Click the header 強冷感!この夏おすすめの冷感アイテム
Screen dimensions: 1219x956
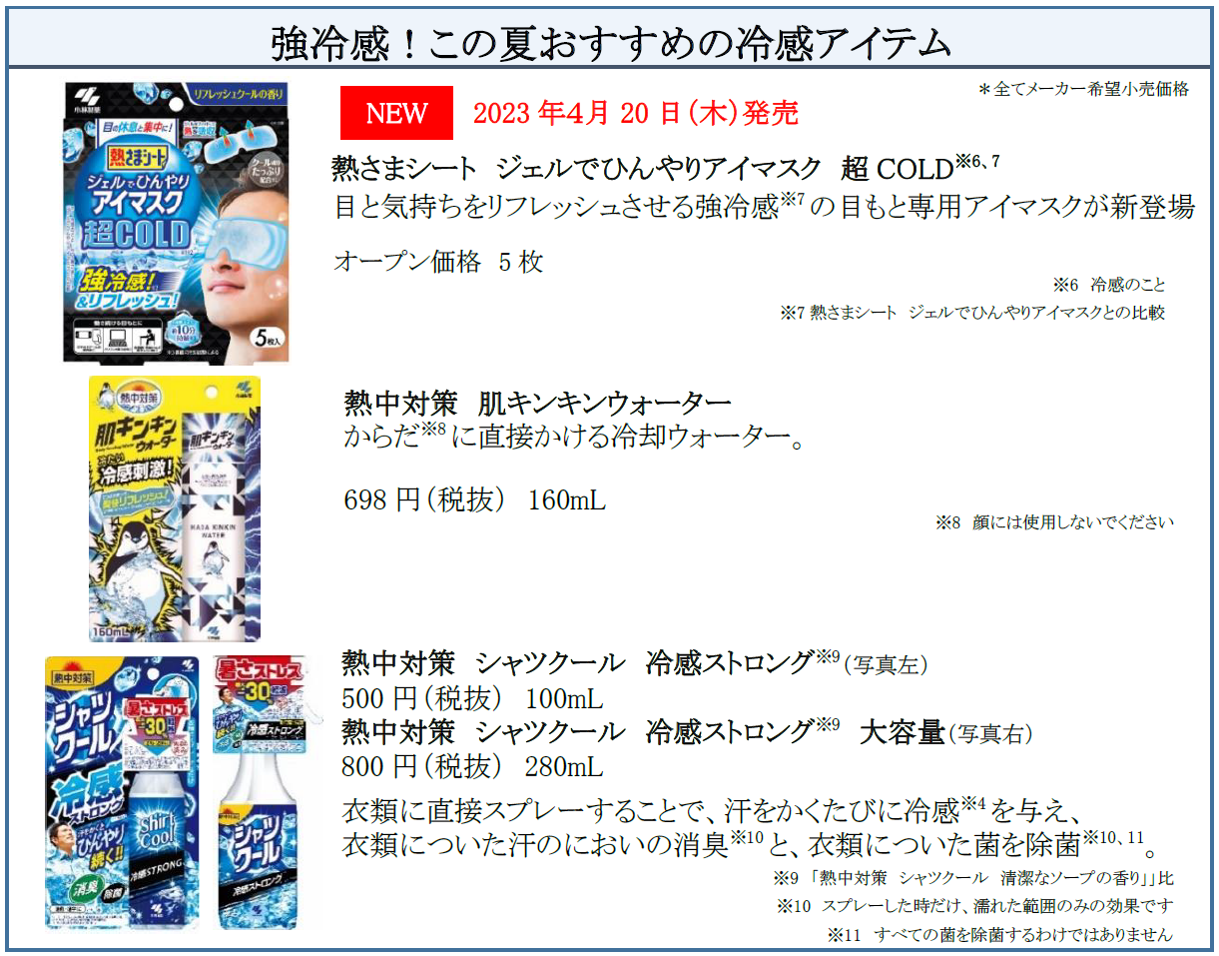(x=610, y=44)
